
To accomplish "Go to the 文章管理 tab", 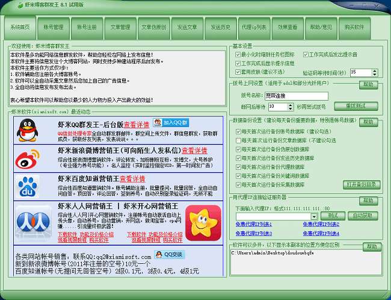I will (120, 28).
